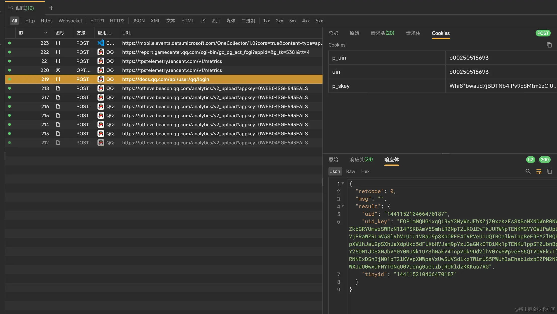
Task: Switch to the 请求头(20) tab
Action: 382,33
